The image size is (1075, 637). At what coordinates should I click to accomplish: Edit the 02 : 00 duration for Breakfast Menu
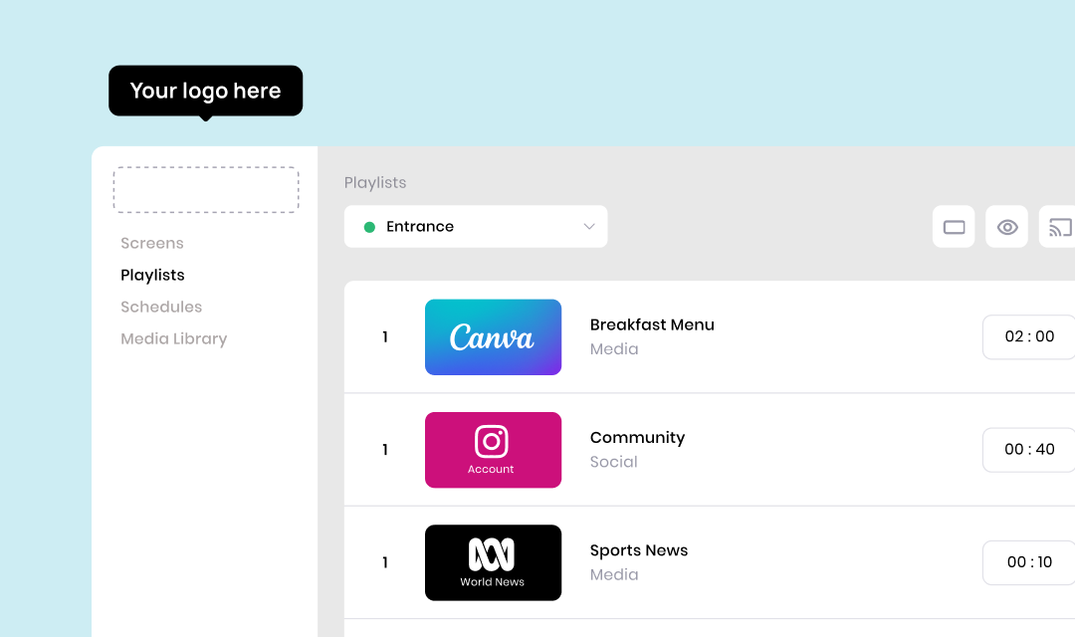(1028, 336)
